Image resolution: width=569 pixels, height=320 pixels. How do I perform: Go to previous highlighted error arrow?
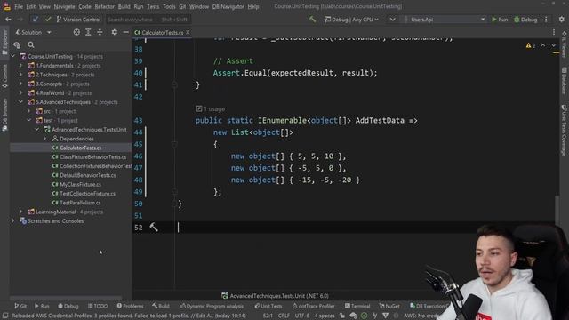[x=543, y=45]
